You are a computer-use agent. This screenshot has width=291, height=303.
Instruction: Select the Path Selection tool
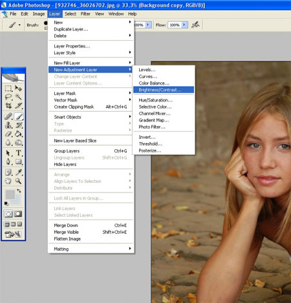[8, 153]
